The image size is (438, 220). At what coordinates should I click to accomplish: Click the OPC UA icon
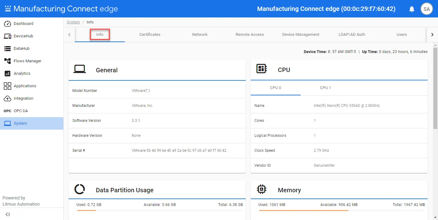tap(7, 111)
